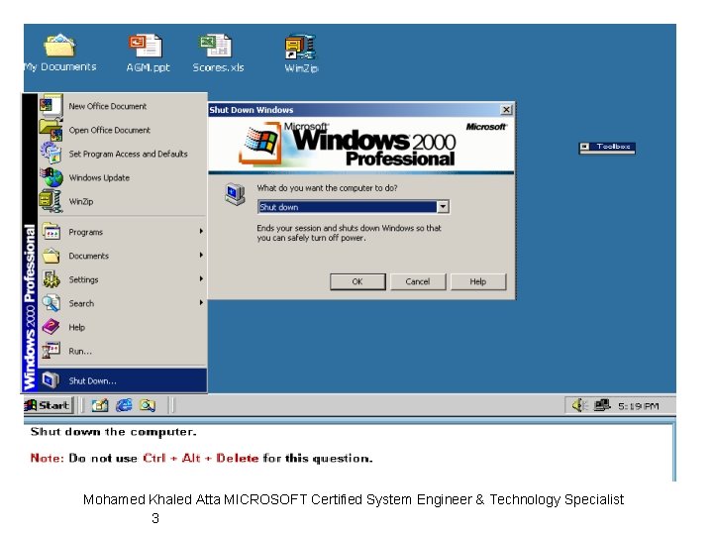713x535 pixels.
Task: Open the Scores.xls desktop file icon
Action: pyautogui.click(x=215, y=46)
